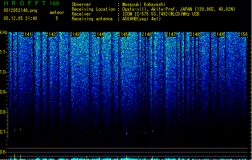Select the 2143 time label
Viewport: 252px width, 160px height.
[75, 34]
